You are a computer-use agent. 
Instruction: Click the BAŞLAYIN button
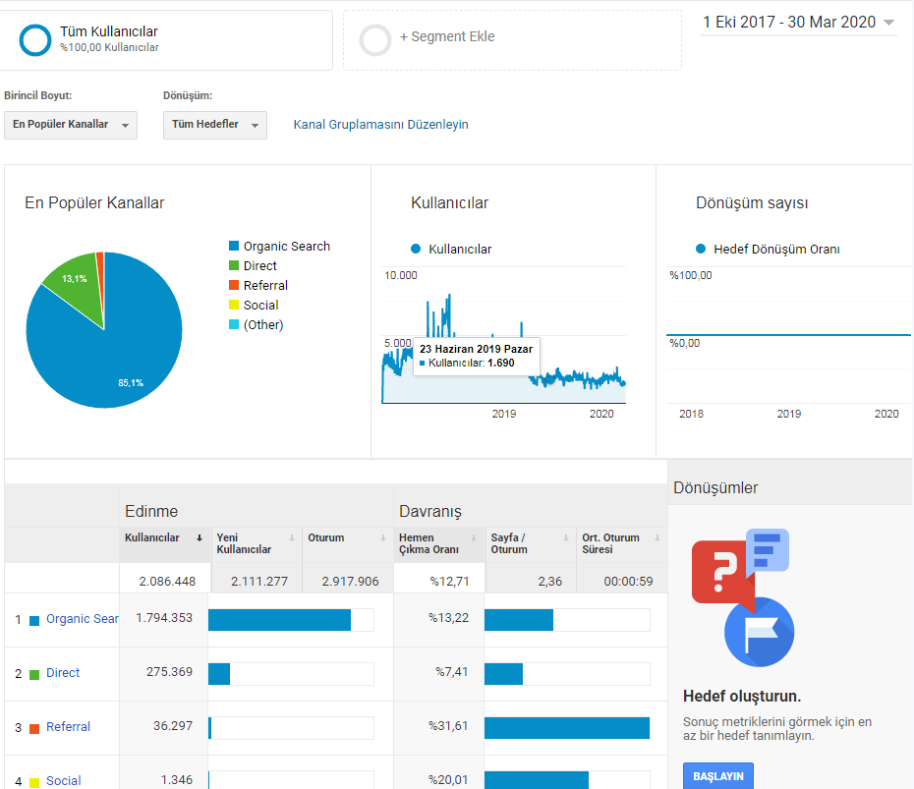(718, 775)
